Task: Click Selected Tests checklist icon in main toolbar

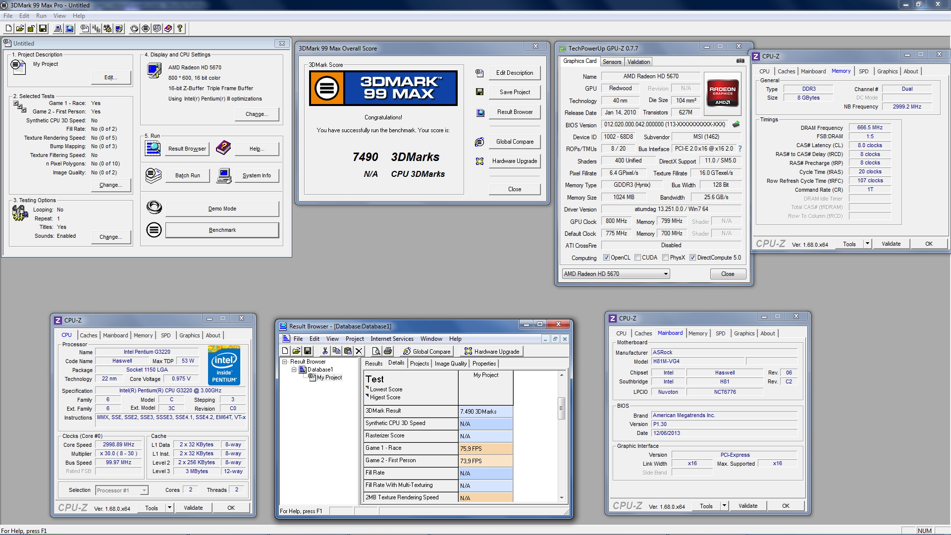Action: pos(96,29)
